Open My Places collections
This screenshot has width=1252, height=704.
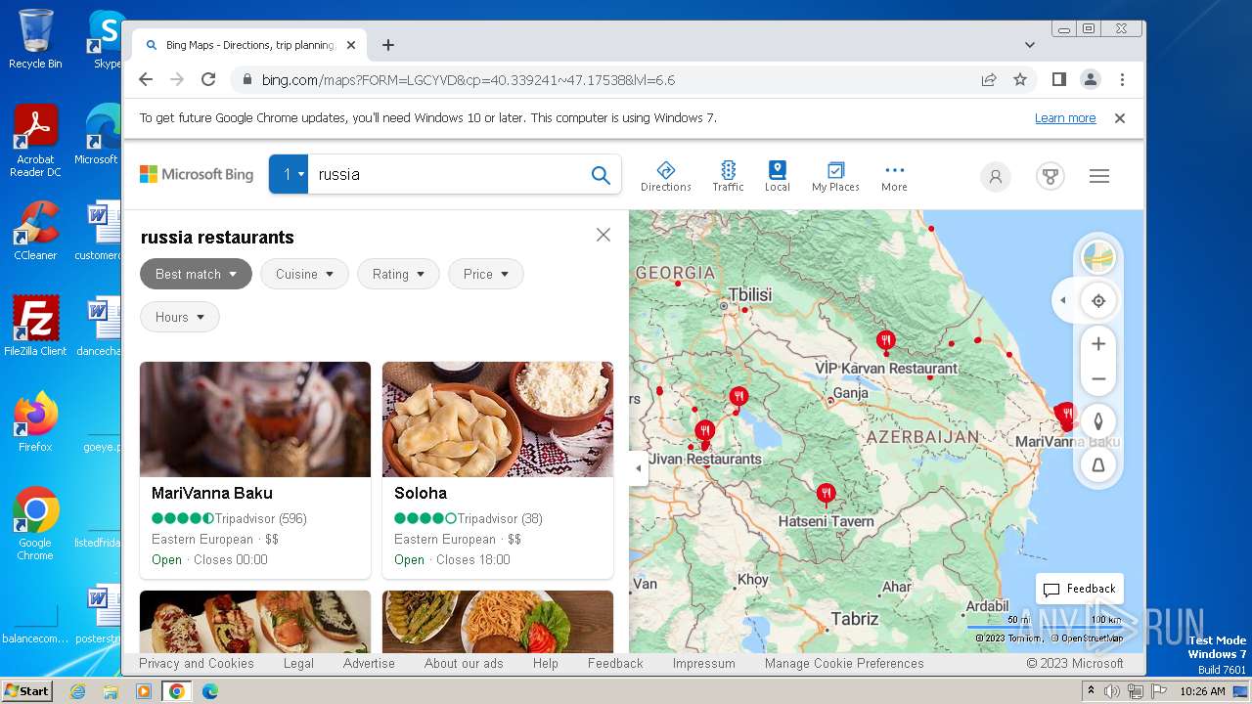tap(835, 176)
